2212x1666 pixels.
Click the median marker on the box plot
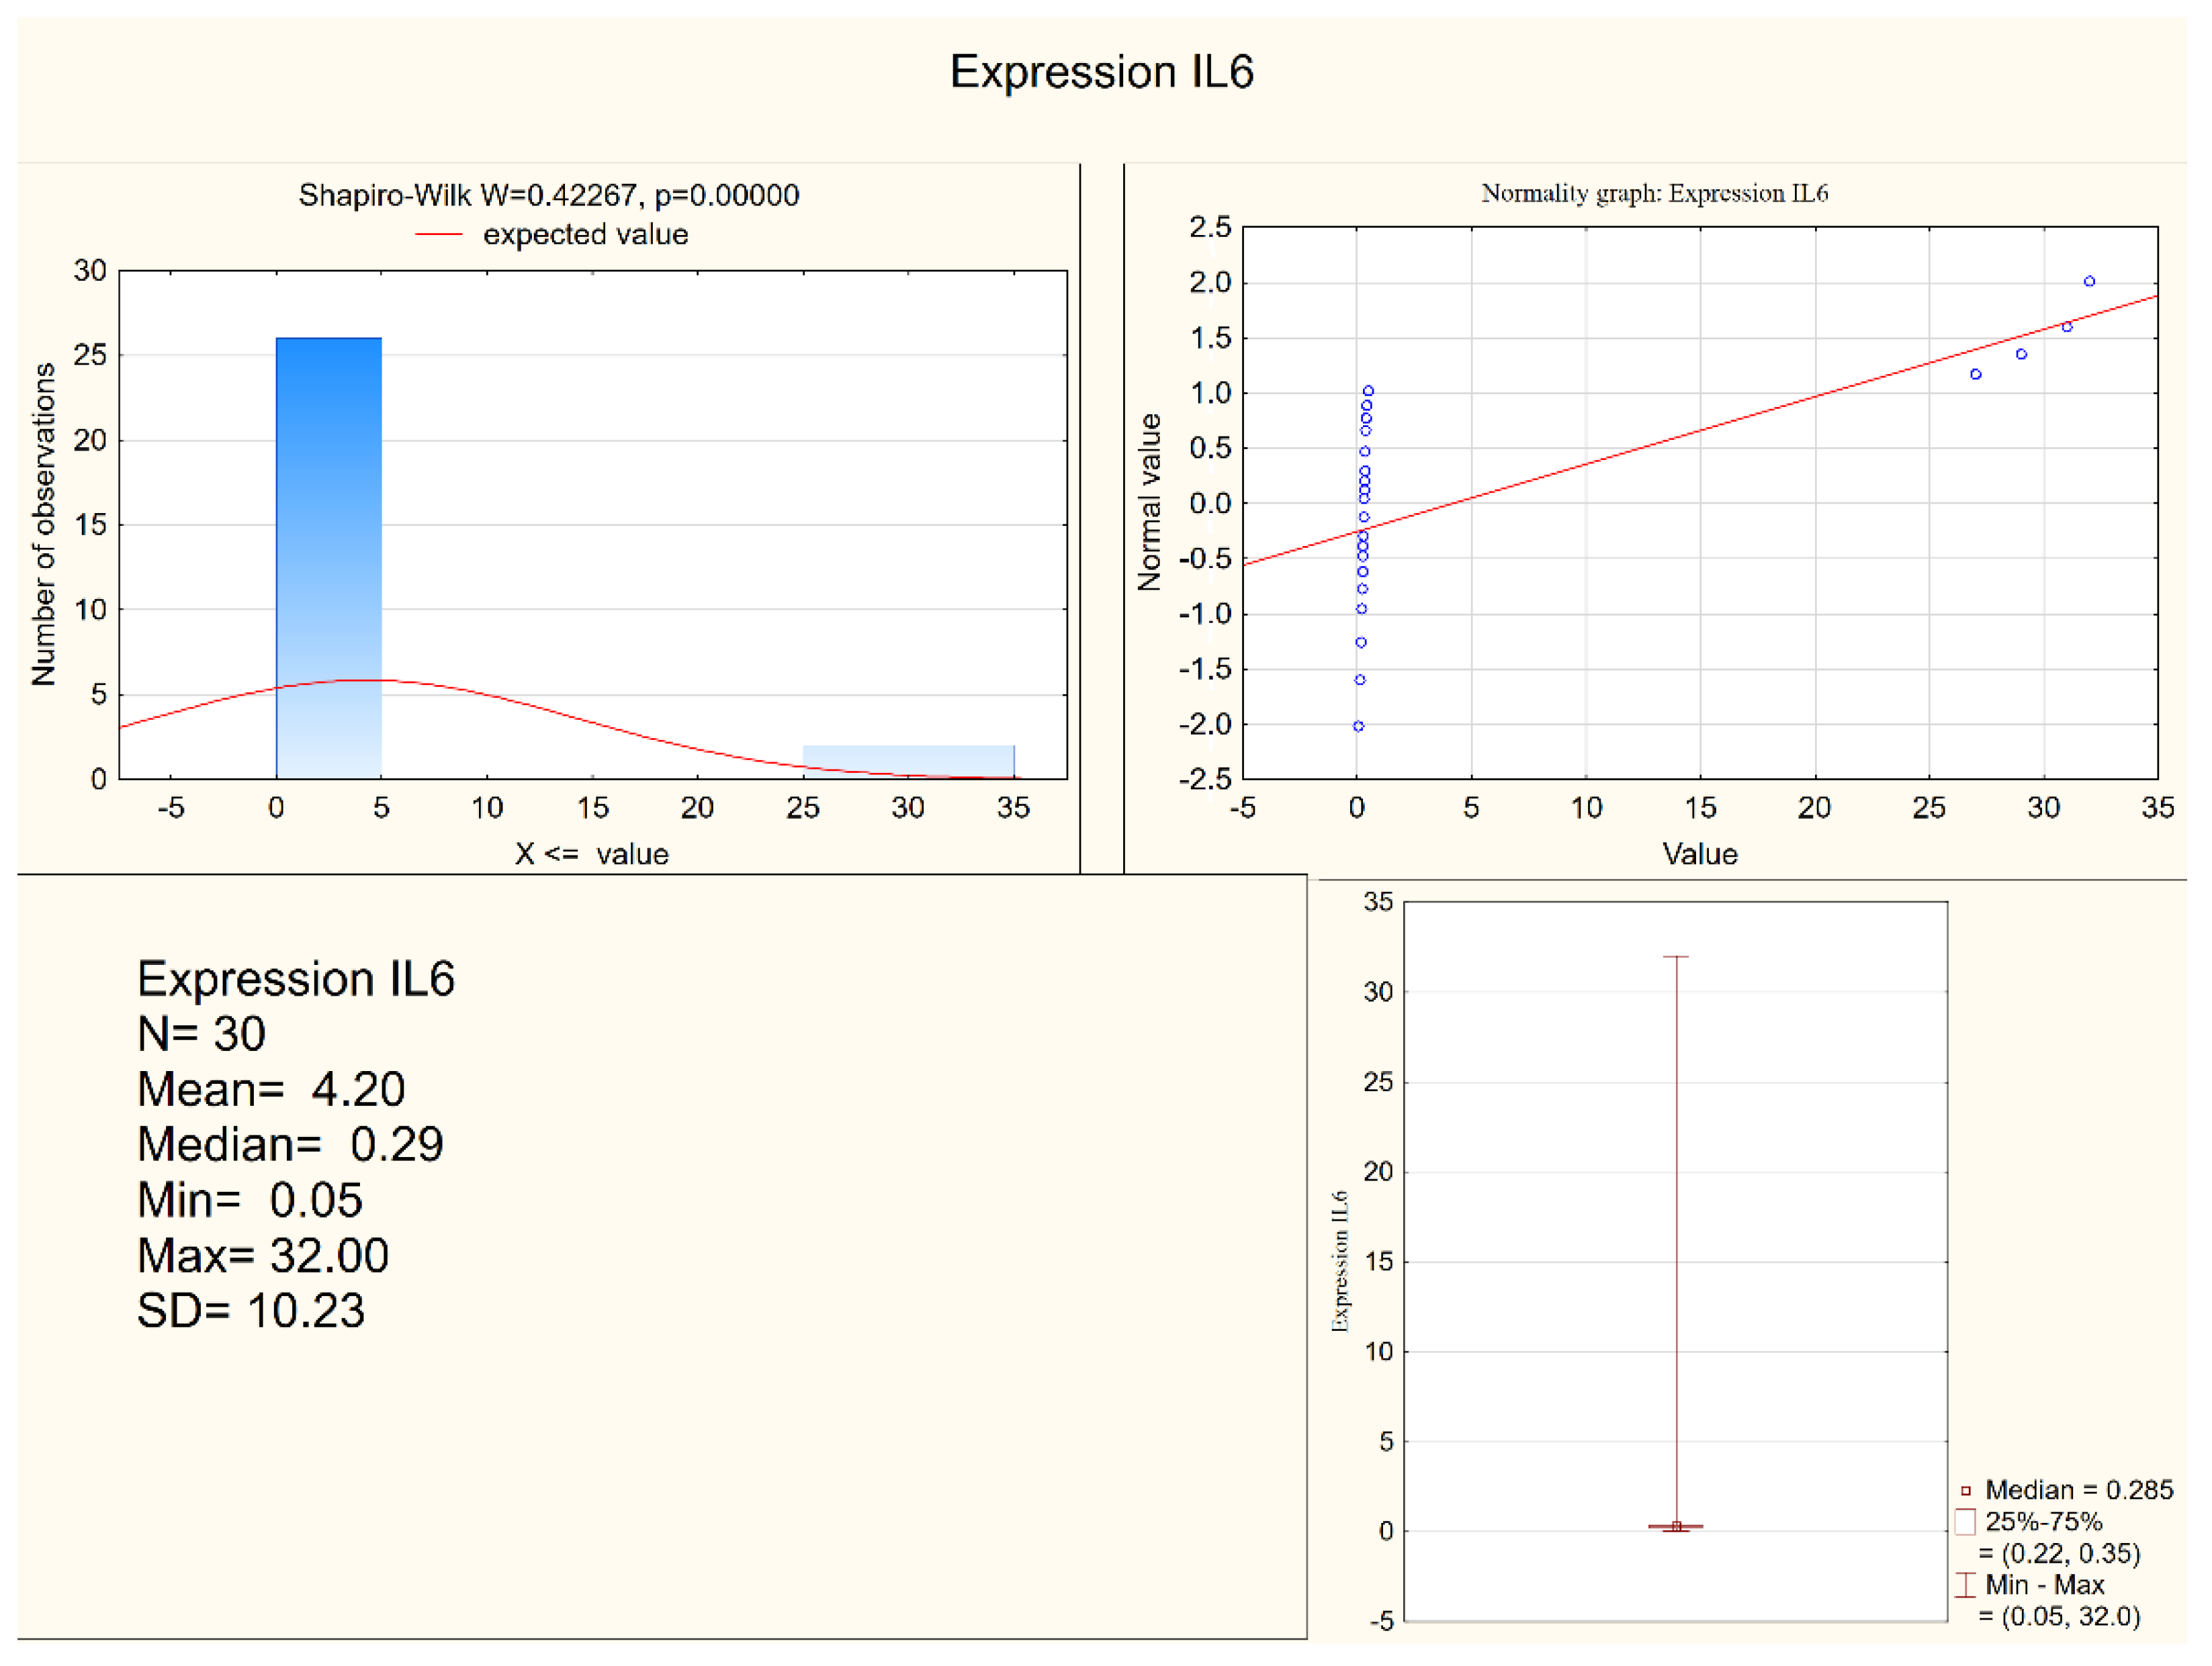click(1676, 1526)
